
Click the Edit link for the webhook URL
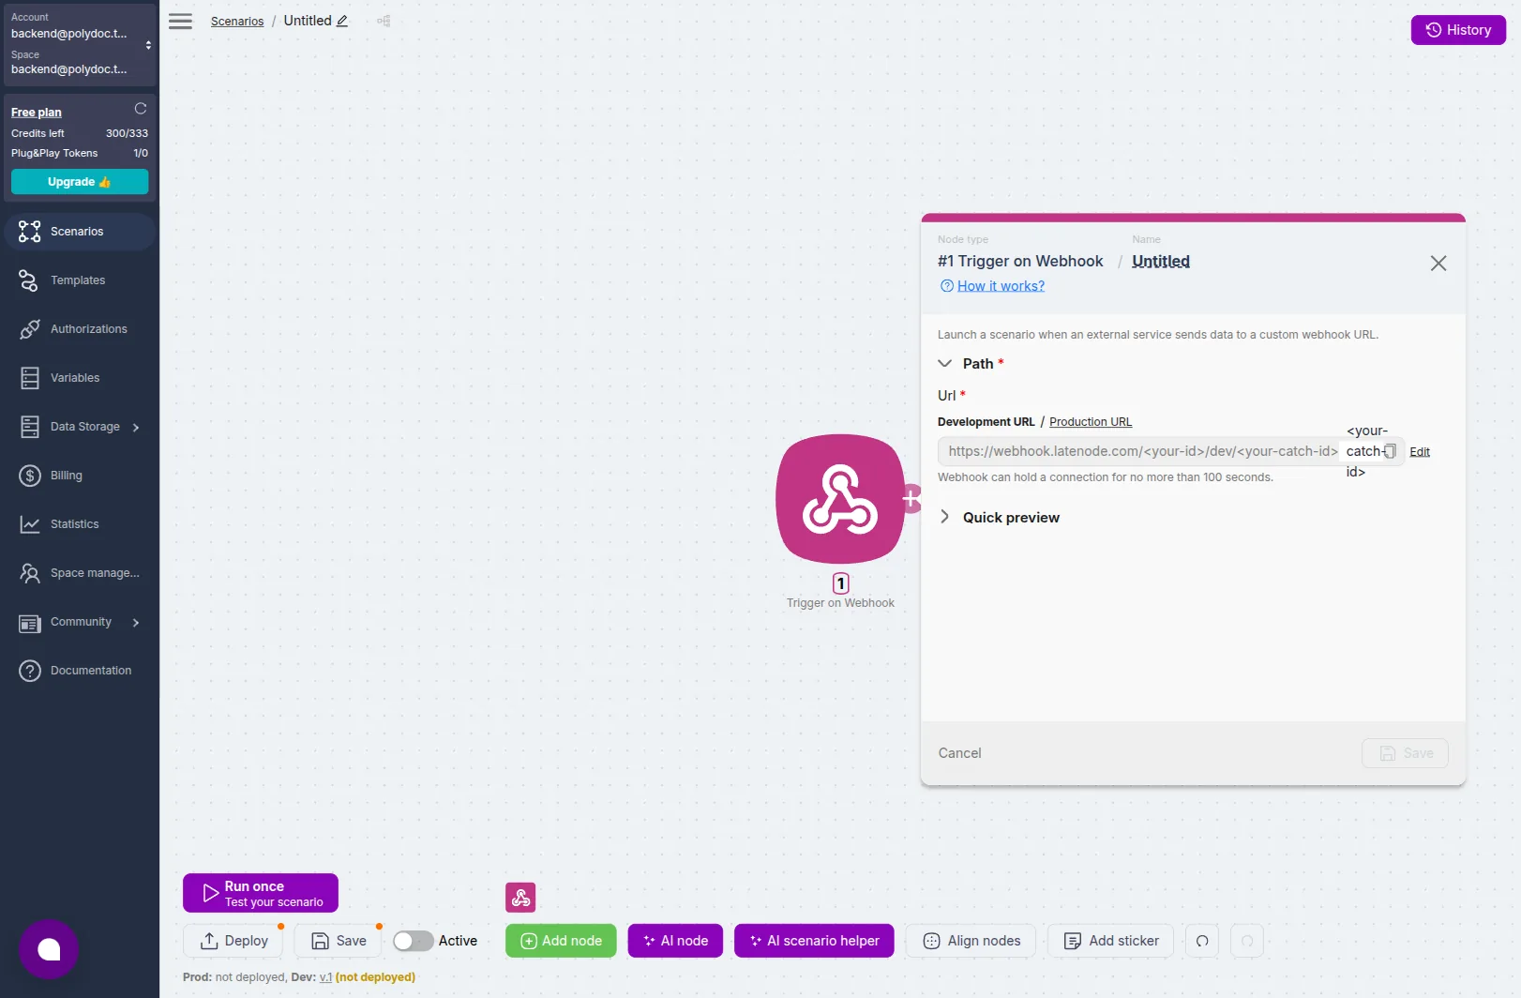click(1420, 452)
